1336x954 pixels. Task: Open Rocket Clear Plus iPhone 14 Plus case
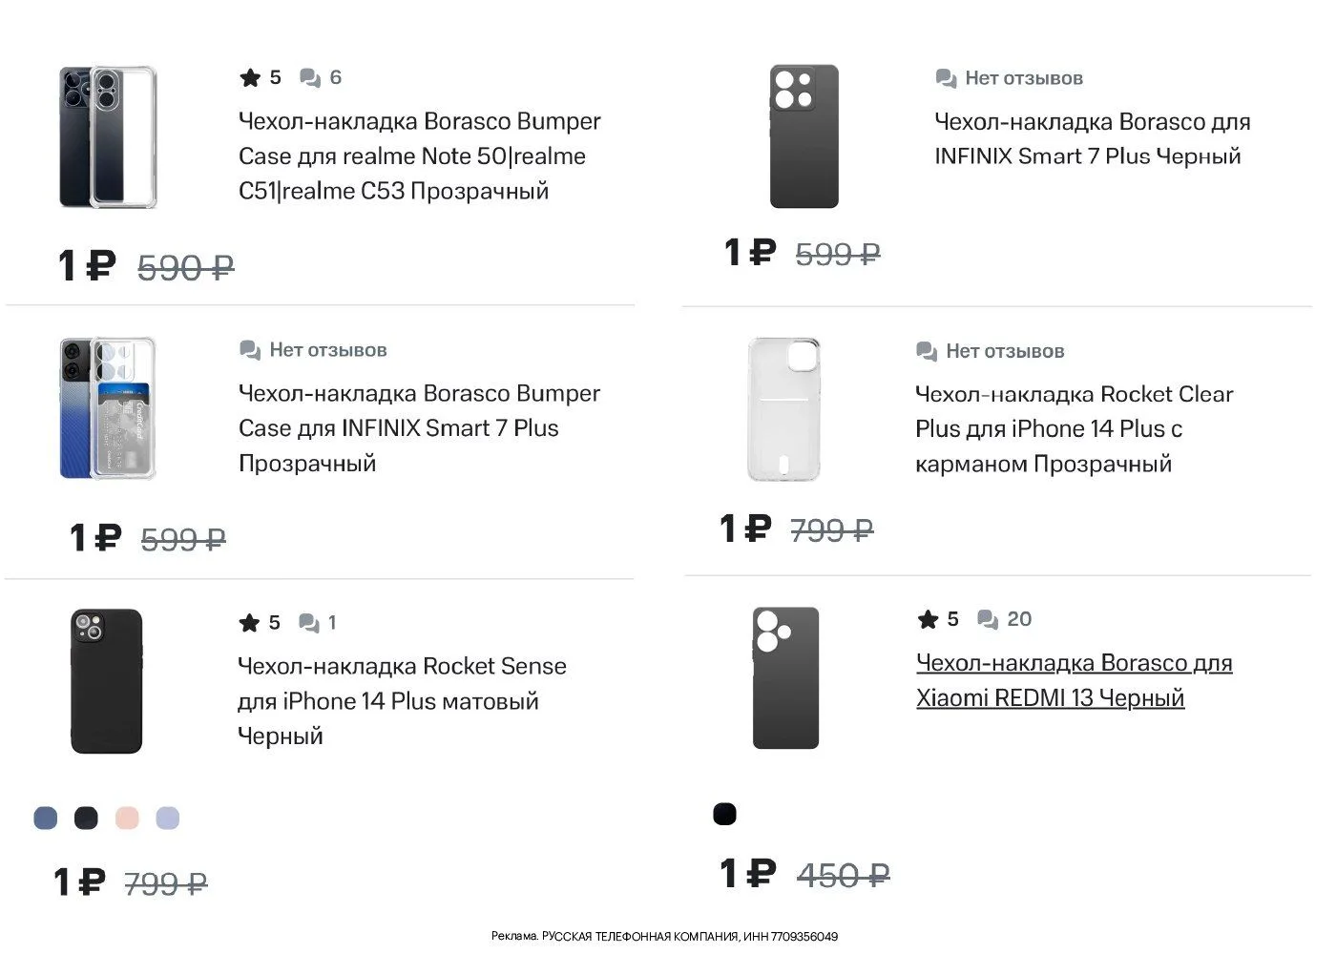click(x=1074, y=429)
